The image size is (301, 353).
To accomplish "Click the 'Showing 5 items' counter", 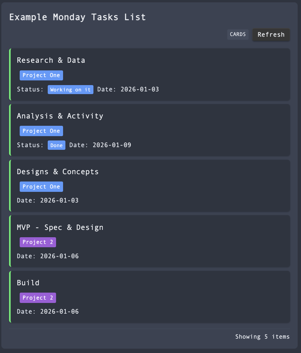I will [262, 337].
